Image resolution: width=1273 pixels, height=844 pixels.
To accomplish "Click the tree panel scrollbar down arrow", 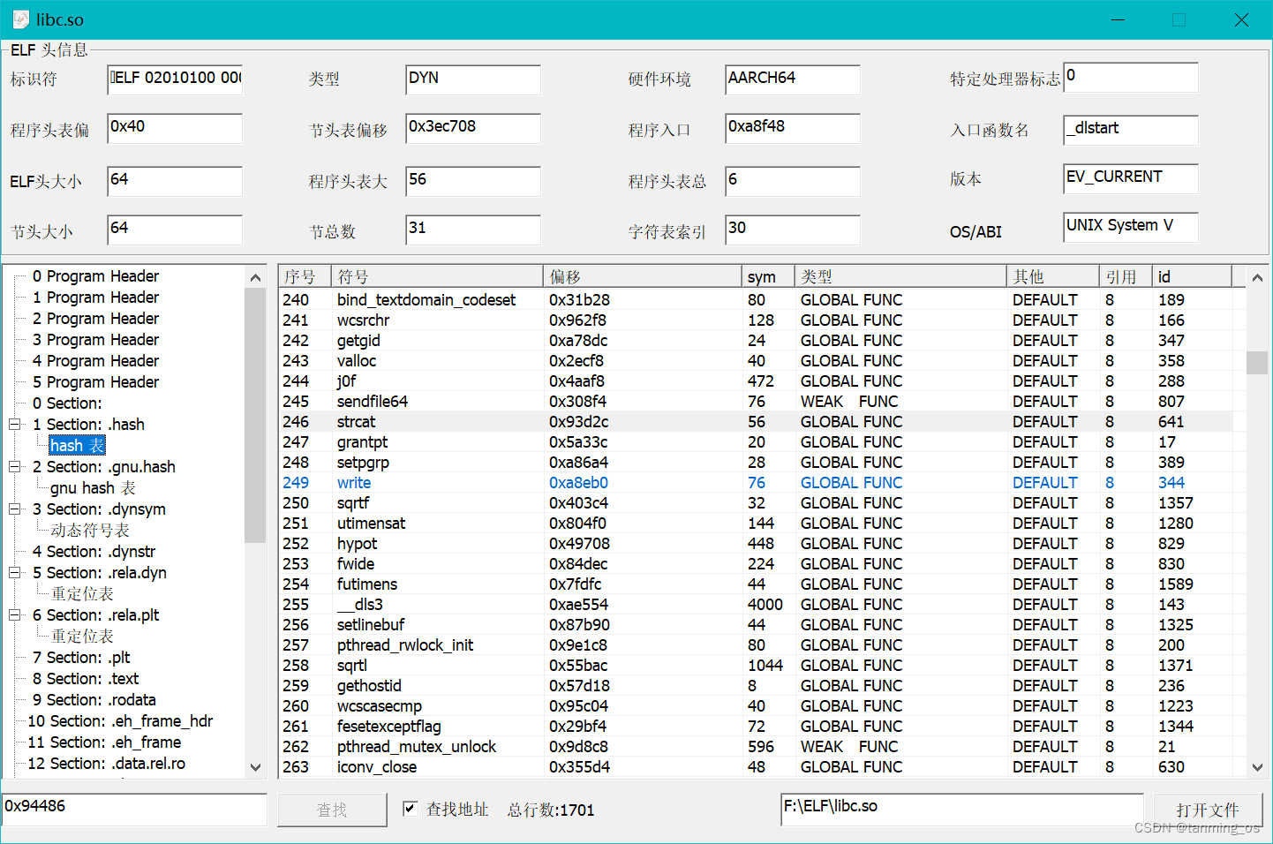I will pyautogui.click(x=255, y=767).
